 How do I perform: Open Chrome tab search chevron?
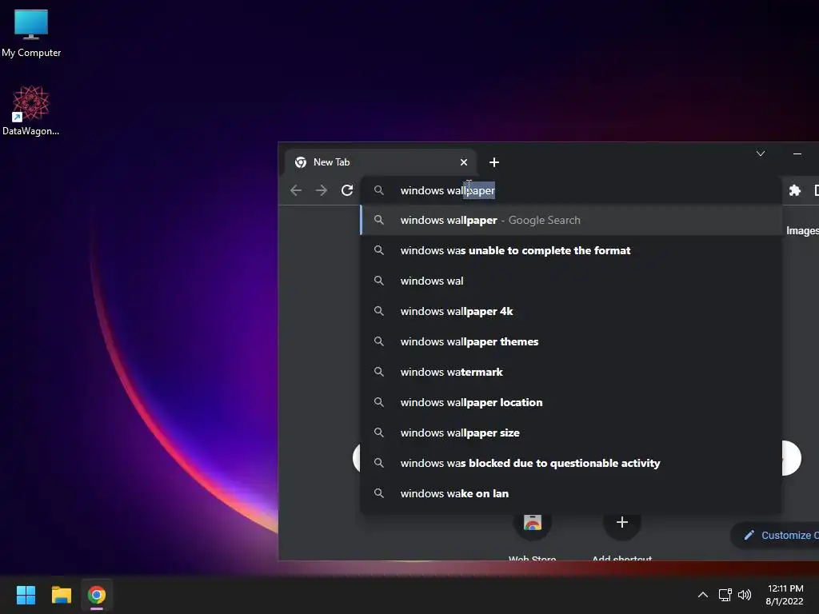tap(761, 153)
